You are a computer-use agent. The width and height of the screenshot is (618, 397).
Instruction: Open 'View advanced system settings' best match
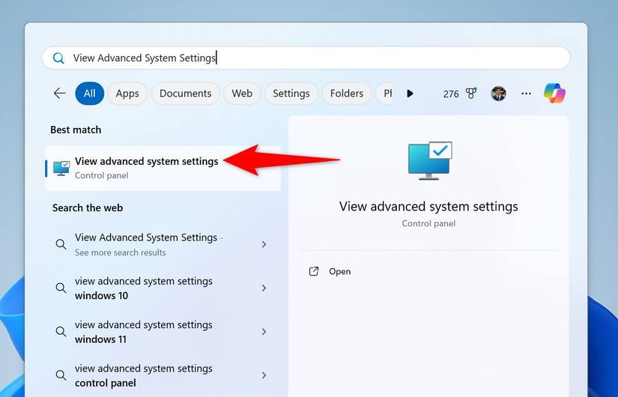147,168
